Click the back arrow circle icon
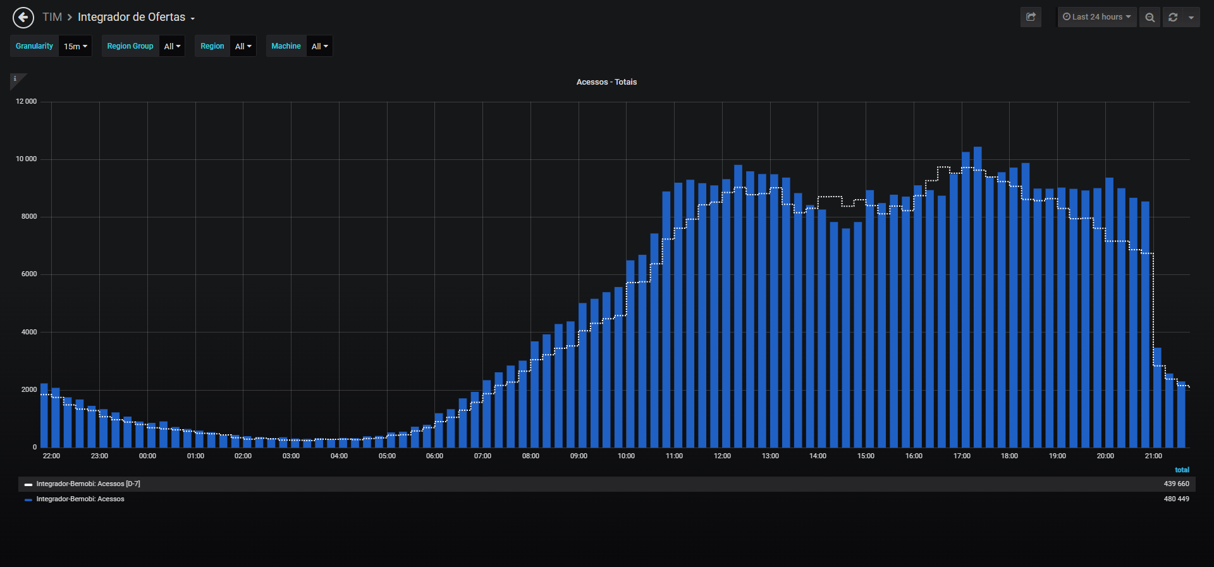 [23, 17]
